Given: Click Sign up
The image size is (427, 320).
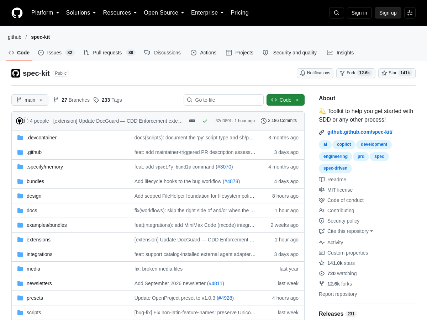Looking at the screenshot, I should (x=388, y=13).
